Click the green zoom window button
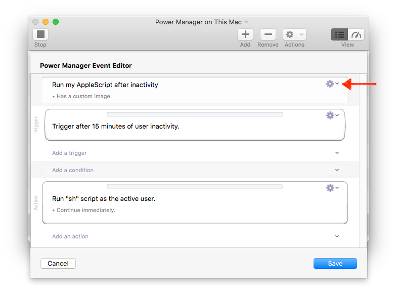397x289 pixels. (x=56, y=22)
